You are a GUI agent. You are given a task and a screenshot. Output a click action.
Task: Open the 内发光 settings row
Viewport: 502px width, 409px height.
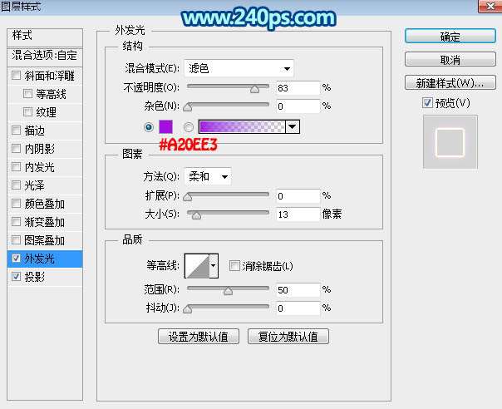[x=45, y=167]
